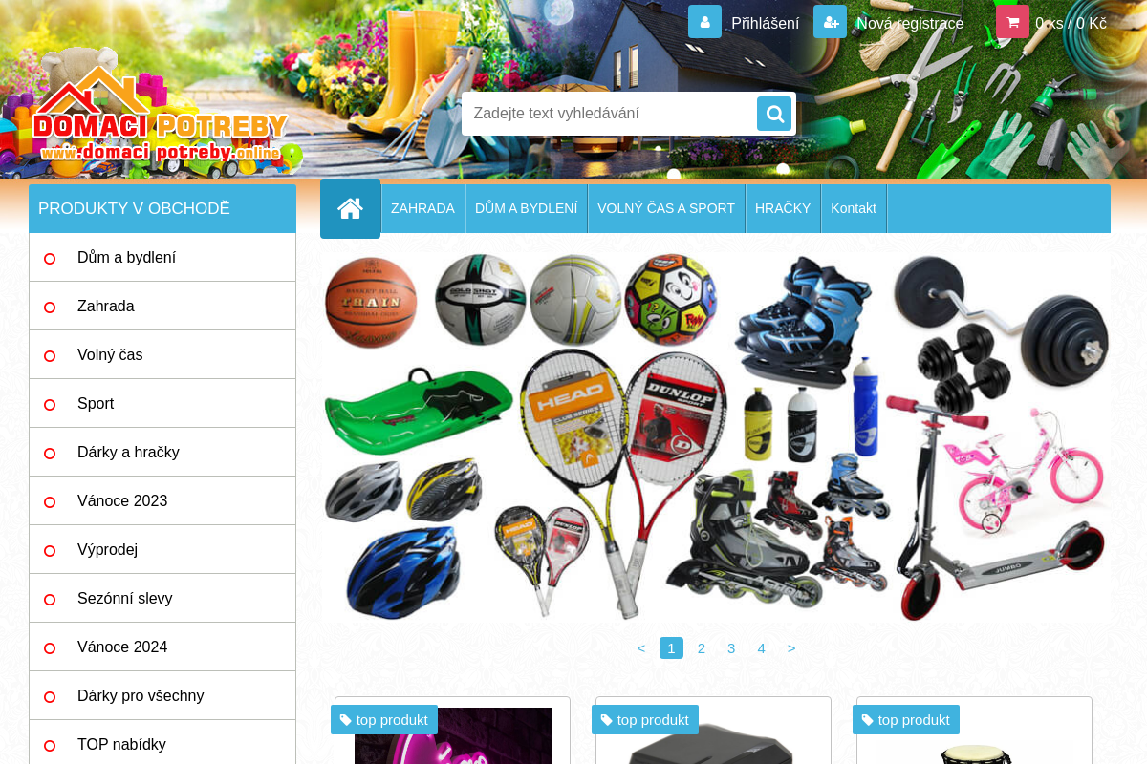Expand the Dům a bydlení category
Screen dimensions: 1147x764
(126, 257)
